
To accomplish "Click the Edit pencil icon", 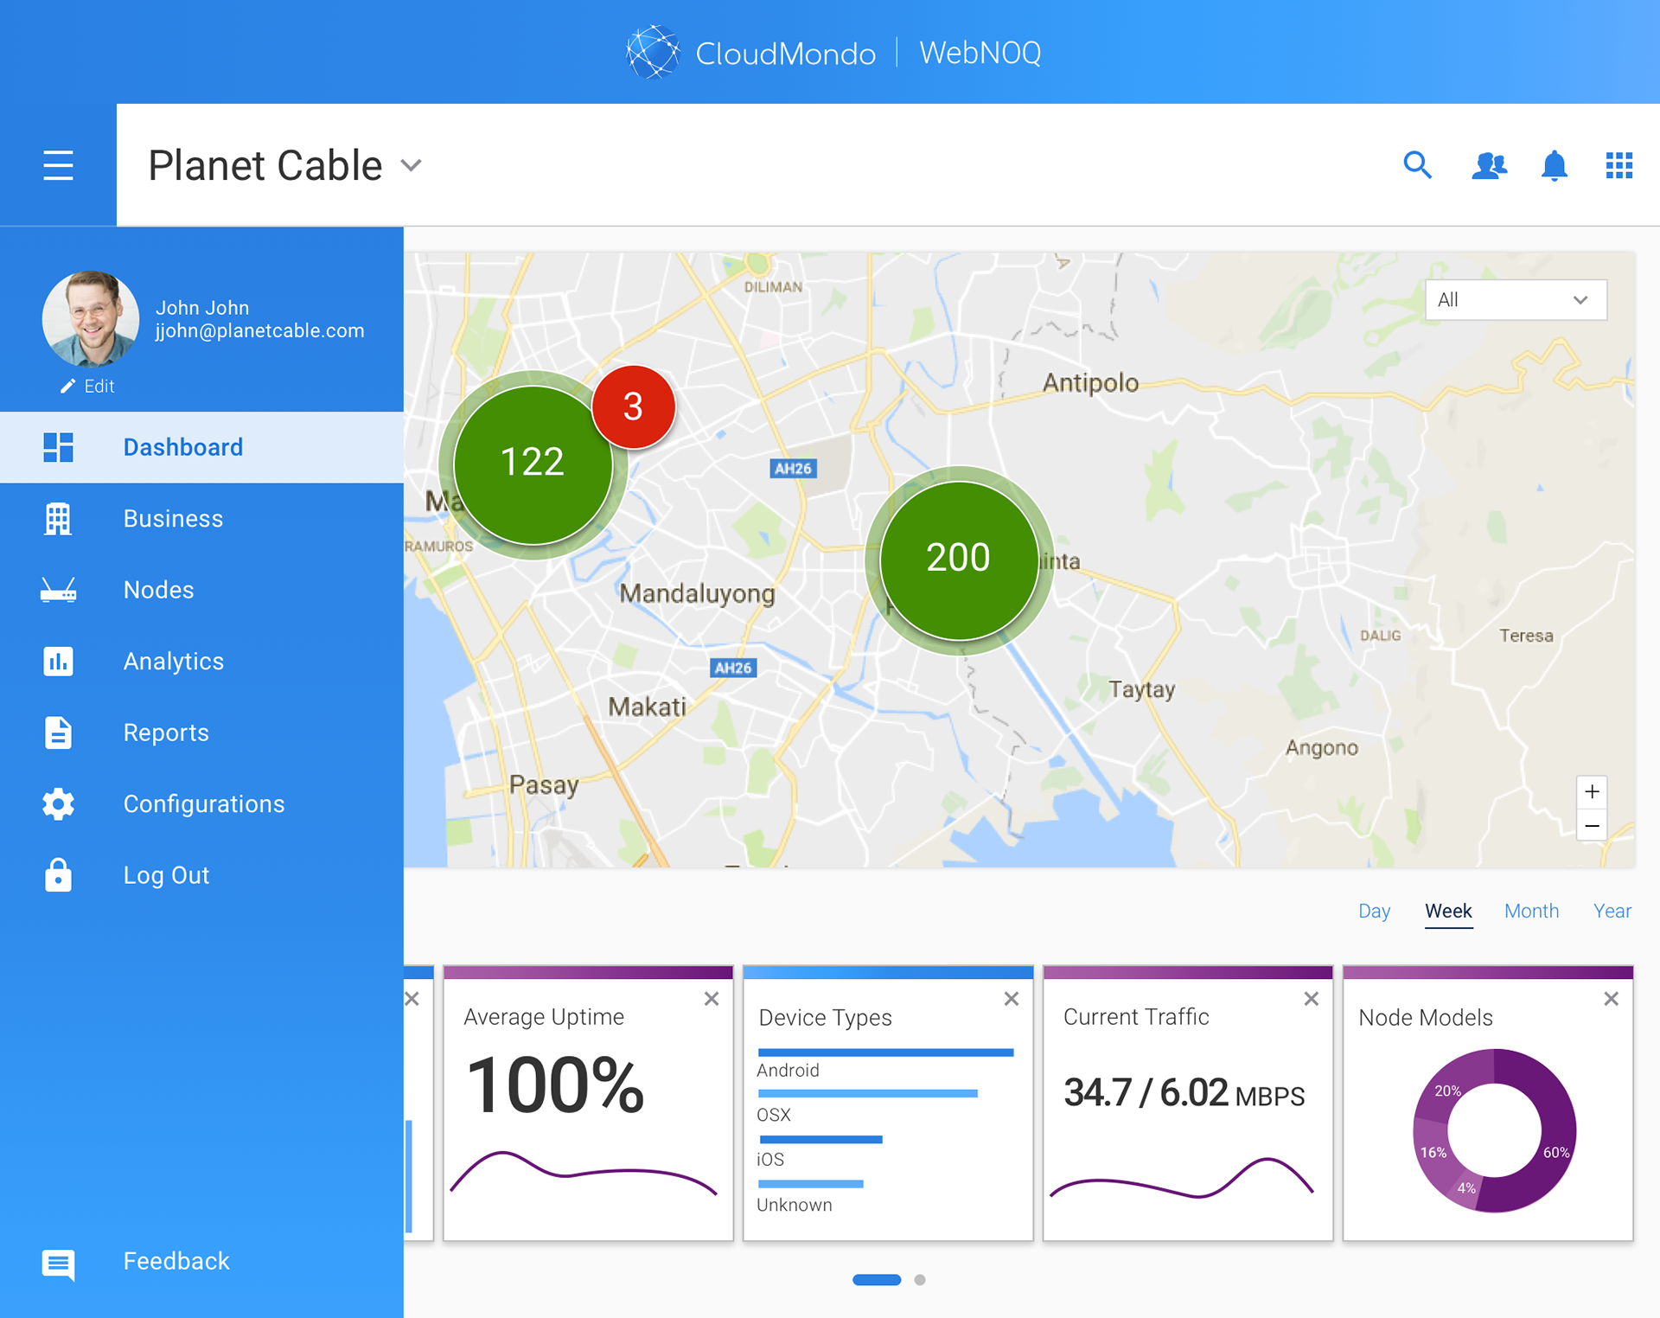I will [67, 387].
